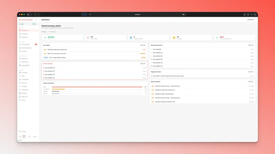This screenshot has height=154, width=275.
Task: Click View All in Recent Failures
Action: tap(143, 64)
